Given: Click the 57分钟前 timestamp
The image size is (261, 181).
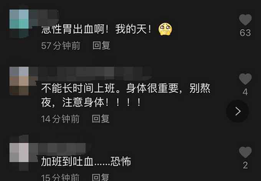Looking at the screenshot, I should 61,45.
